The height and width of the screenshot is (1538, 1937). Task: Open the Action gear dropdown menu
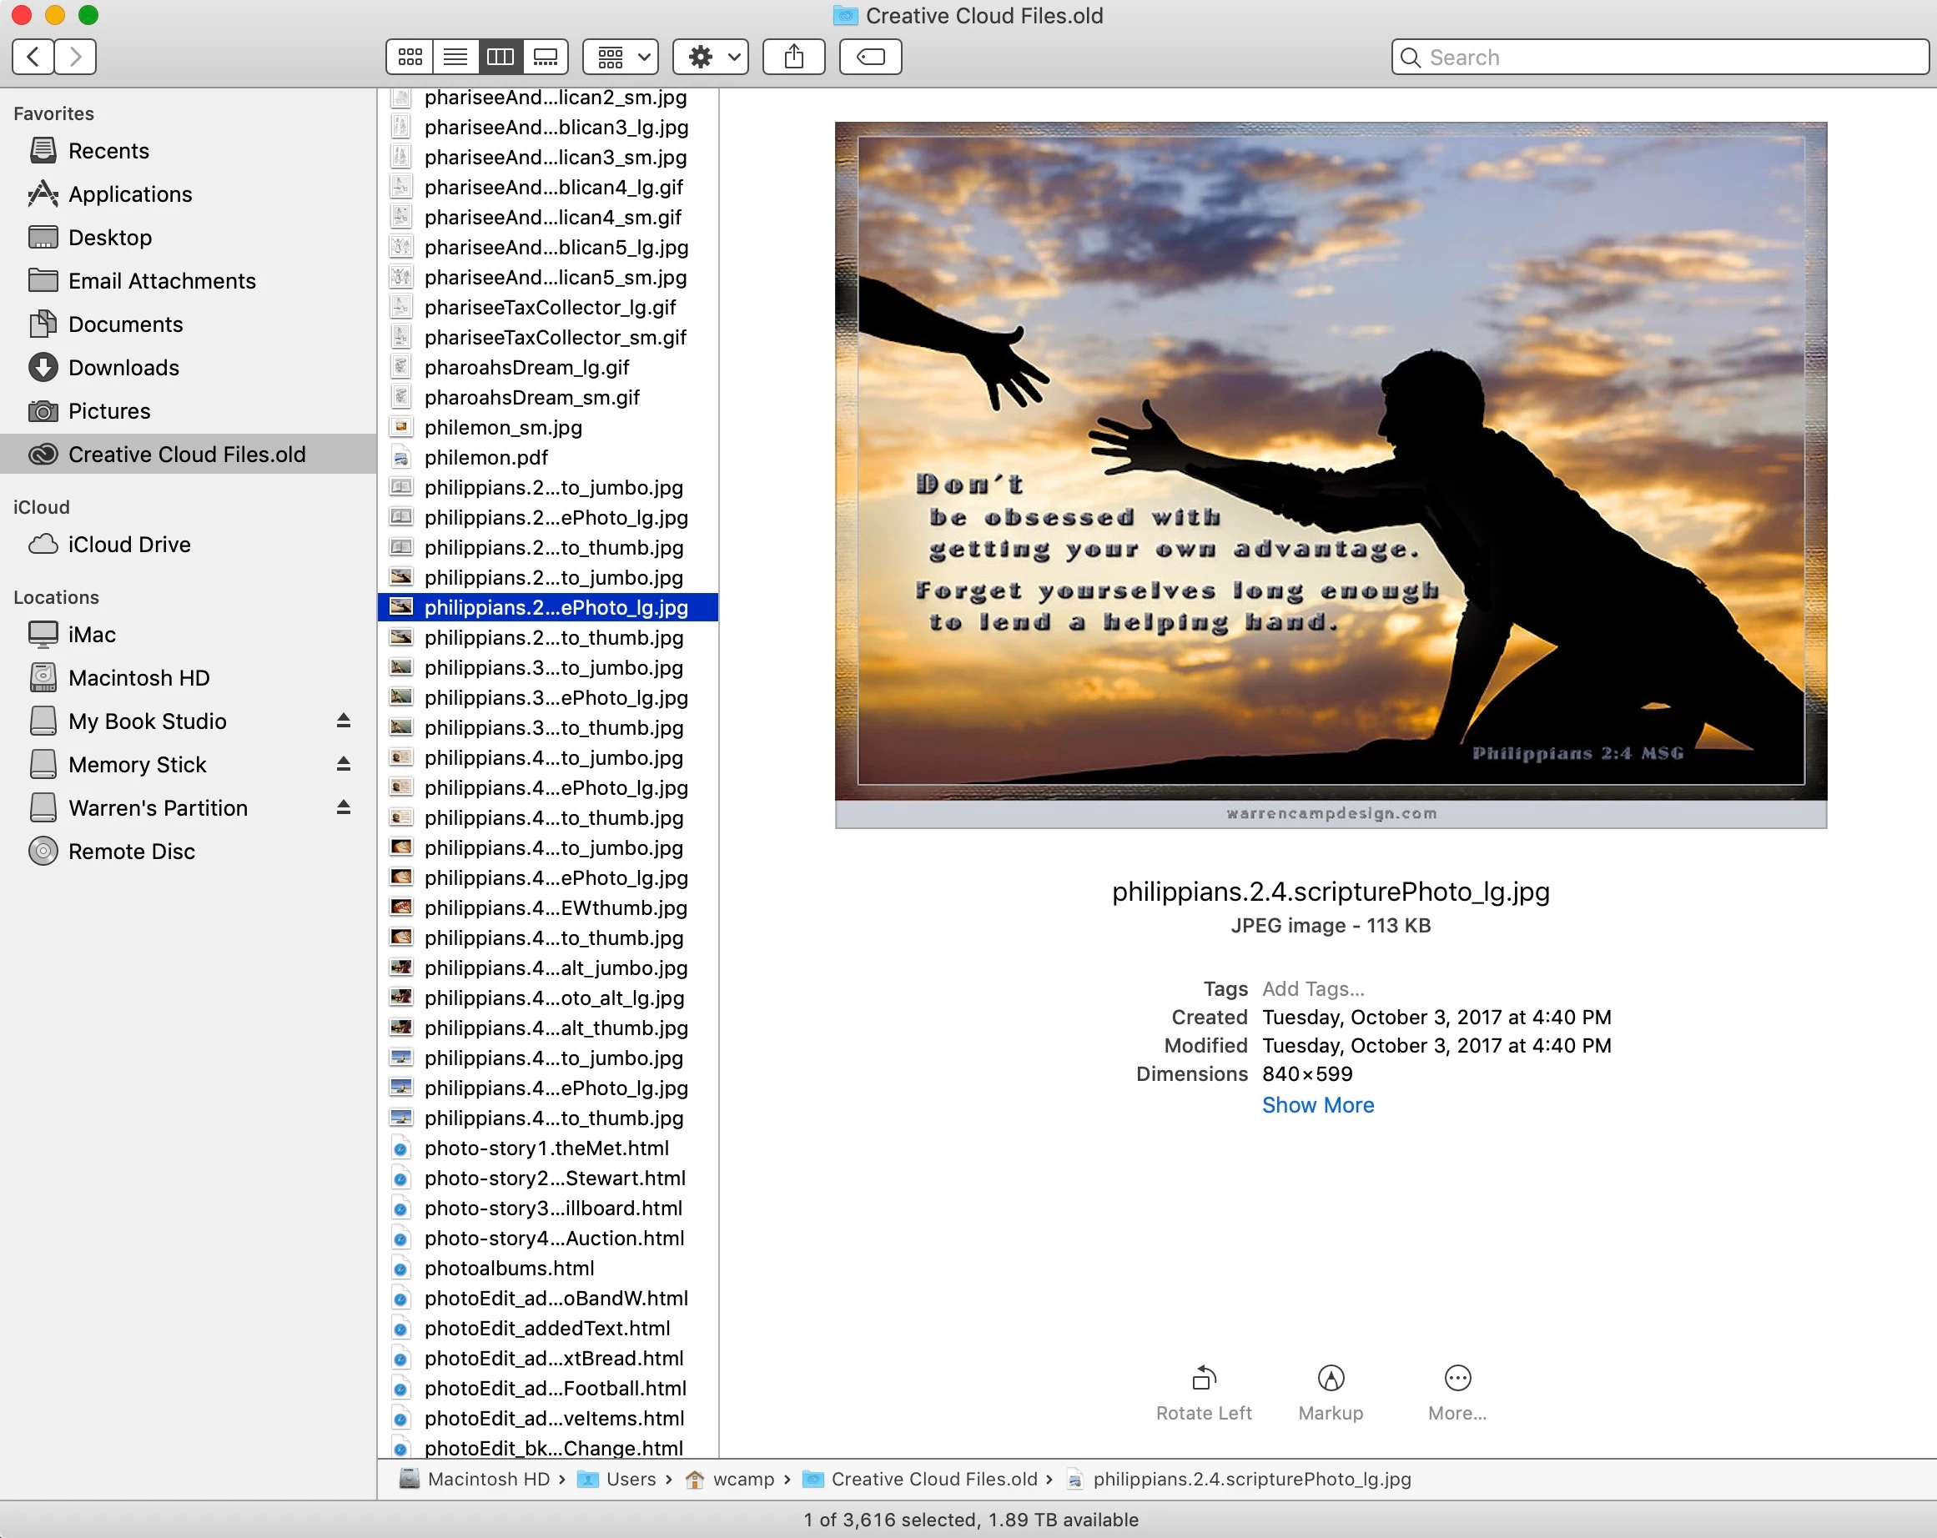[x=711, y=58]
